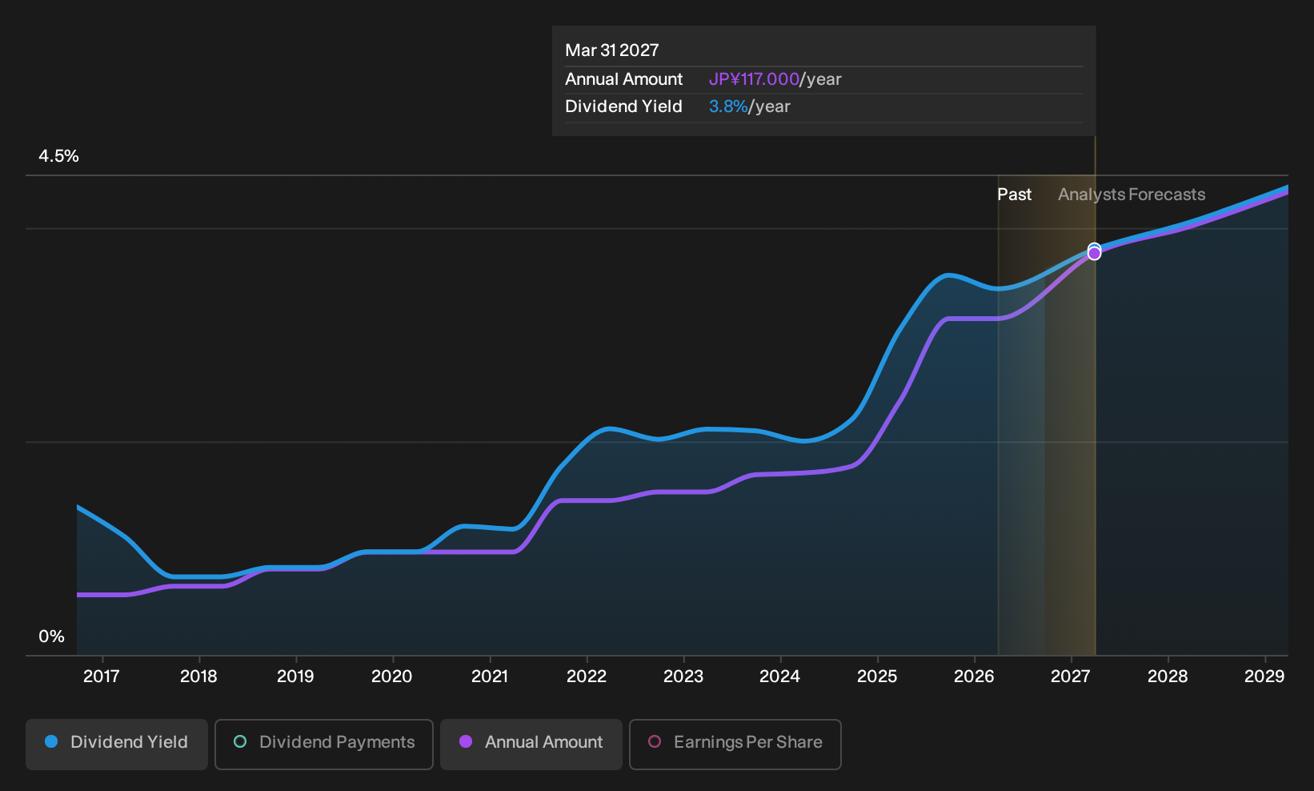Click the 2024 x-axis label
The image size is (1314, 791).
(x=780, y=677)
